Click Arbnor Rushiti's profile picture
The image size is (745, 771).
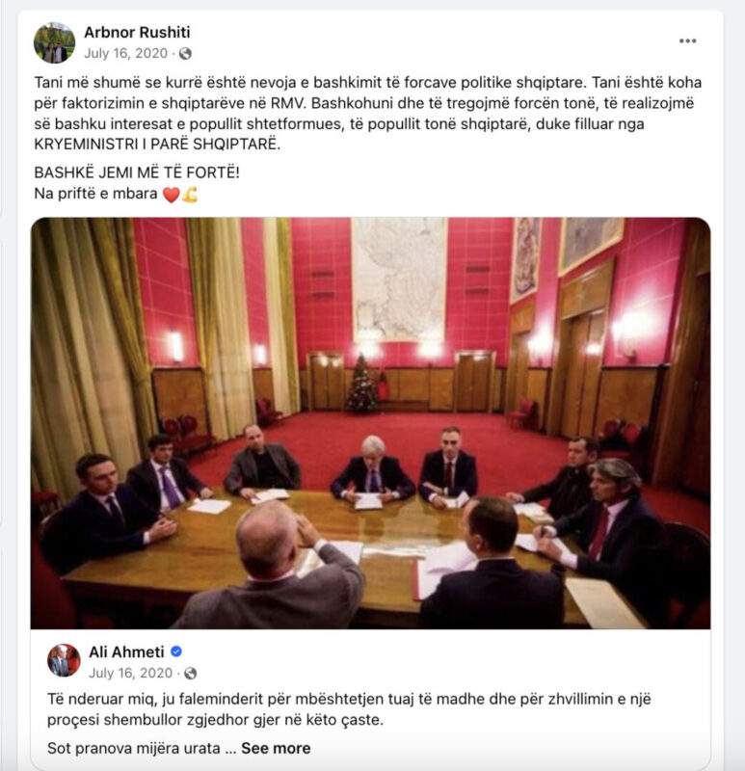pos(55,42)
